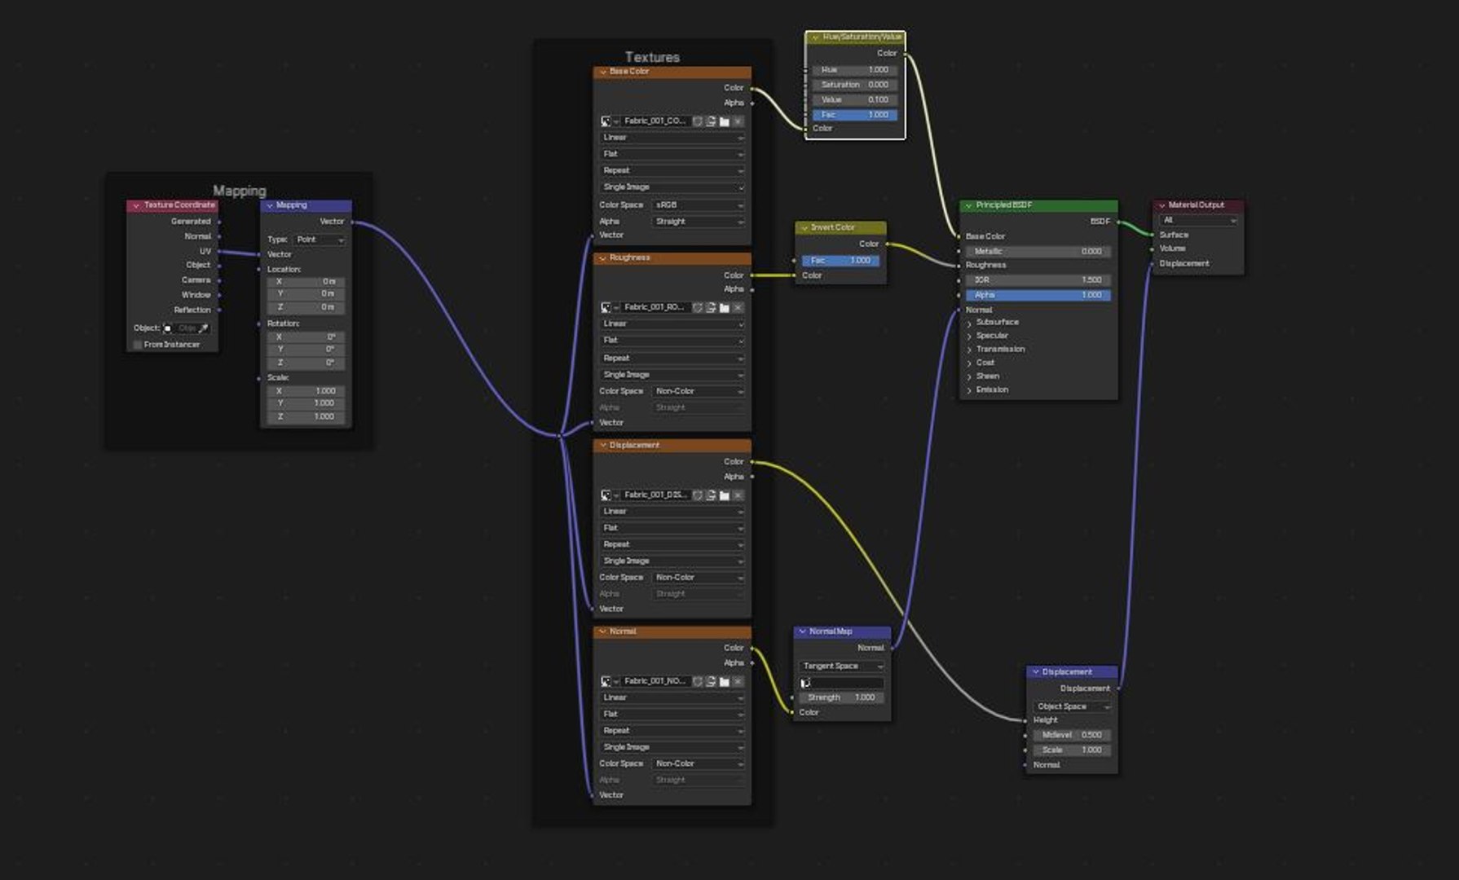The image size is (1459, 880).
Task: Unlink the Fabric_001_NO image
Action: pos(738,681)
